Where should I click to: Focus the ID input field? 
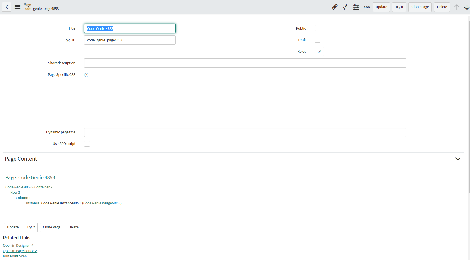pos(130,40)
